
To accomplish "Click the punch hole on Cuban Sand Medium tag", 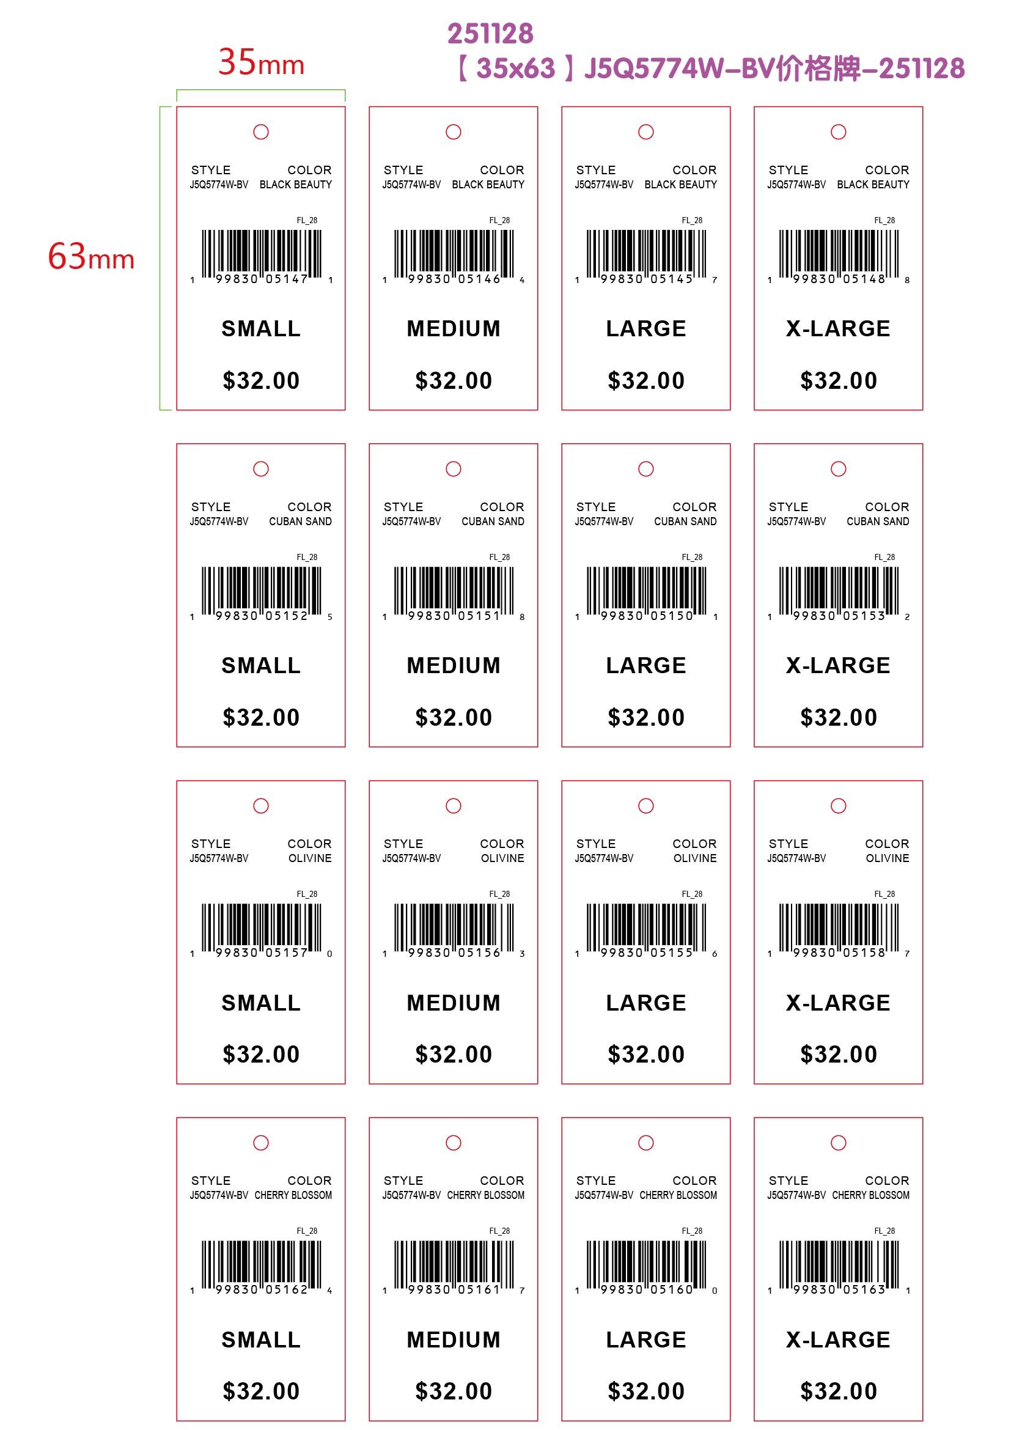I will pyautogui.click(x=453, y=469).
